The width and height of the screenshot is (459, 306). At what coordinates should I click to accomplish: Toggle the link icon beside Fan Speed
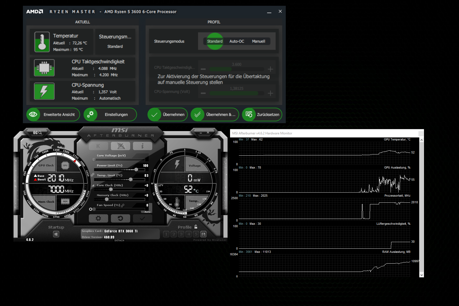[x=122, y=205]
